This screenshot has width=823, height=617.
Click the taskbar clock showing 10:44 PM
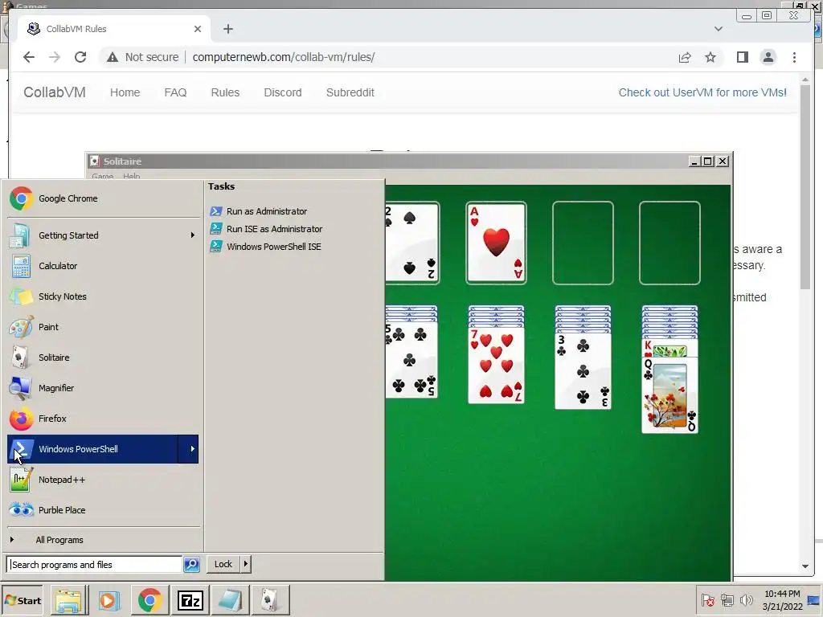point(782,600)
